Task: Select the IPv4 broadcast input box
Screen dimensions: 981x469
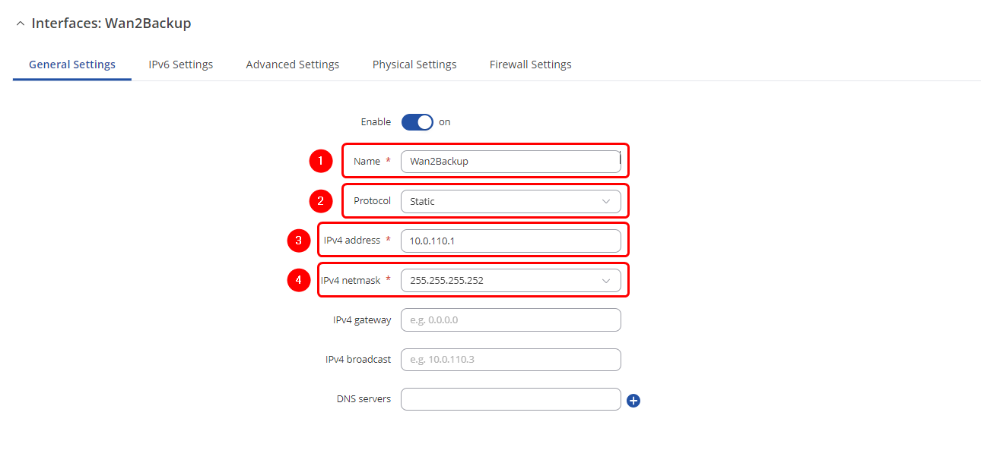Action: [x=510, y=359]
